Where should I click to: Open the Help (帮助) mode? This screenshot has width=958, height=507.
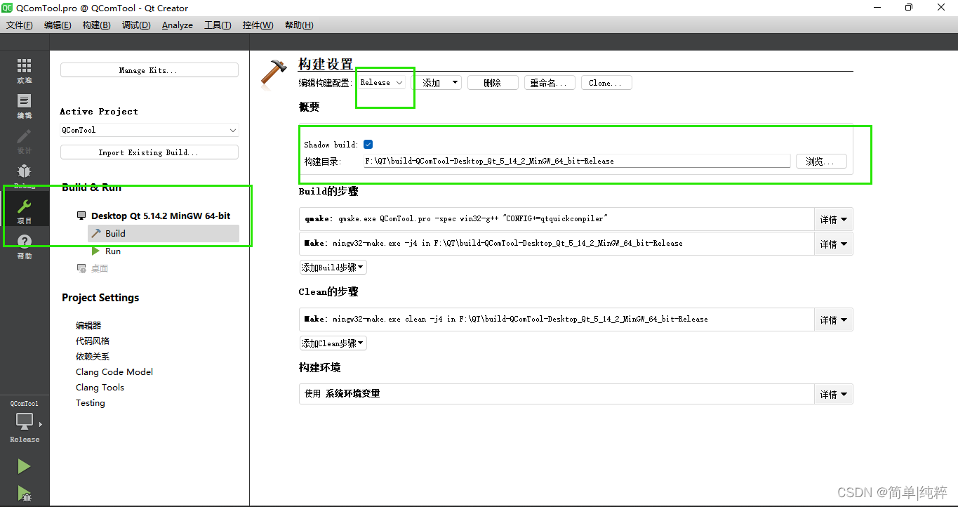(25, 246)
